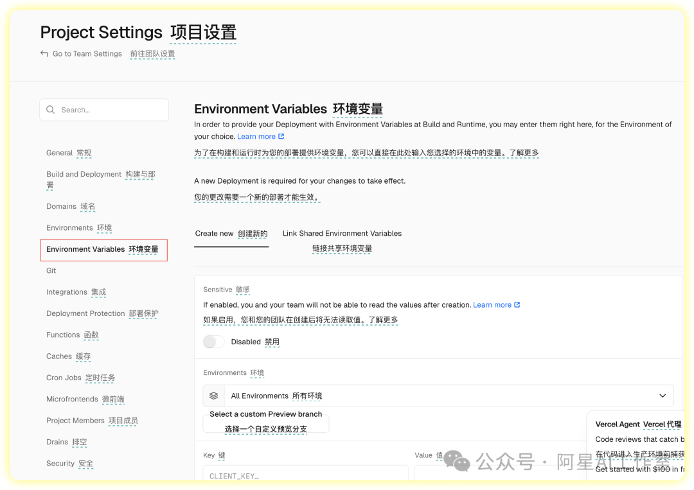694x490 pixels.
Task: Click the external link icon after the first Learn more
Action: (x=281, y=136)
